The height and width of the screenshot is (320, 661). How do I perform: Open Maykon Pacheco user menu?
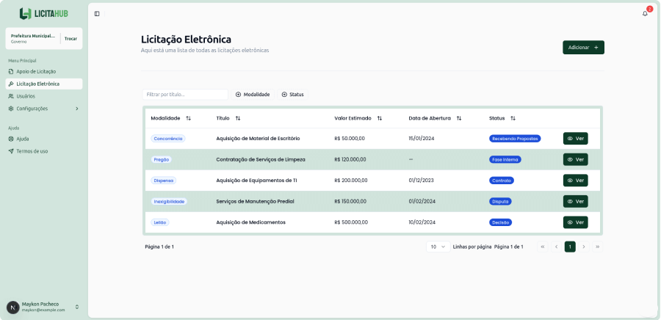coord(44,307)
